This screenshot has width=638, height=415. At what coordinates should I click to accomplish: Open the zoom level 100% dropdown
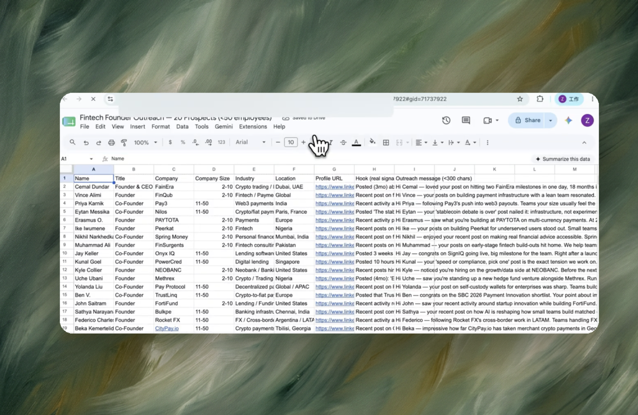point(145,142)
